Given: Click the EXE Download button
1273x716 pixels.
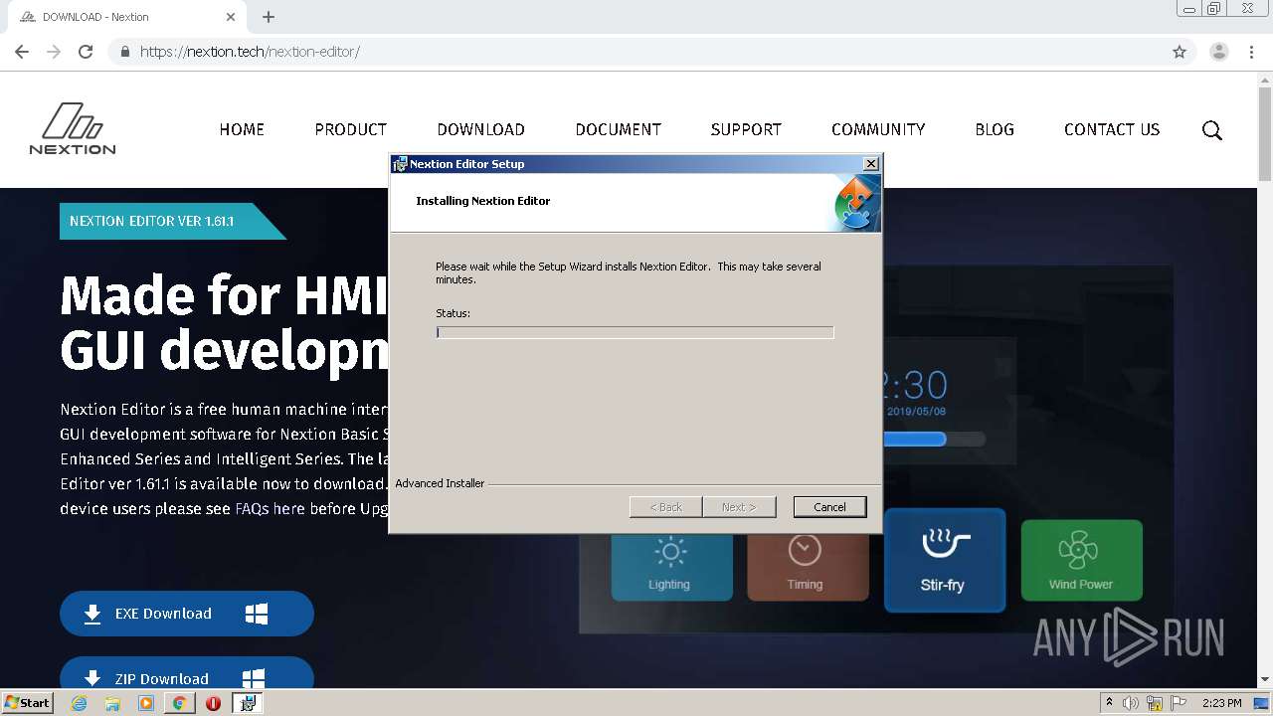Looking at the screenshot, I should (x=187, y=614).
